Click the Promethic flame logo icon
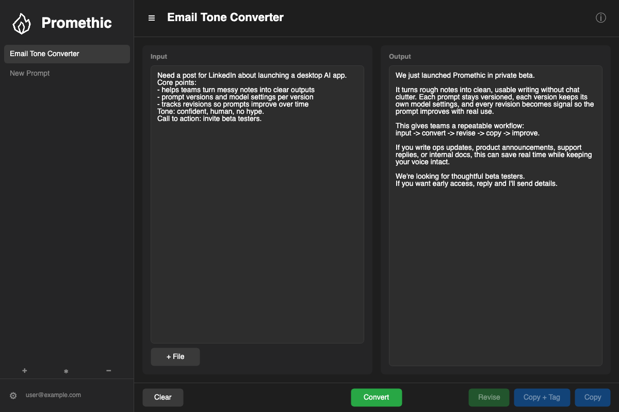 pos(21,23)
